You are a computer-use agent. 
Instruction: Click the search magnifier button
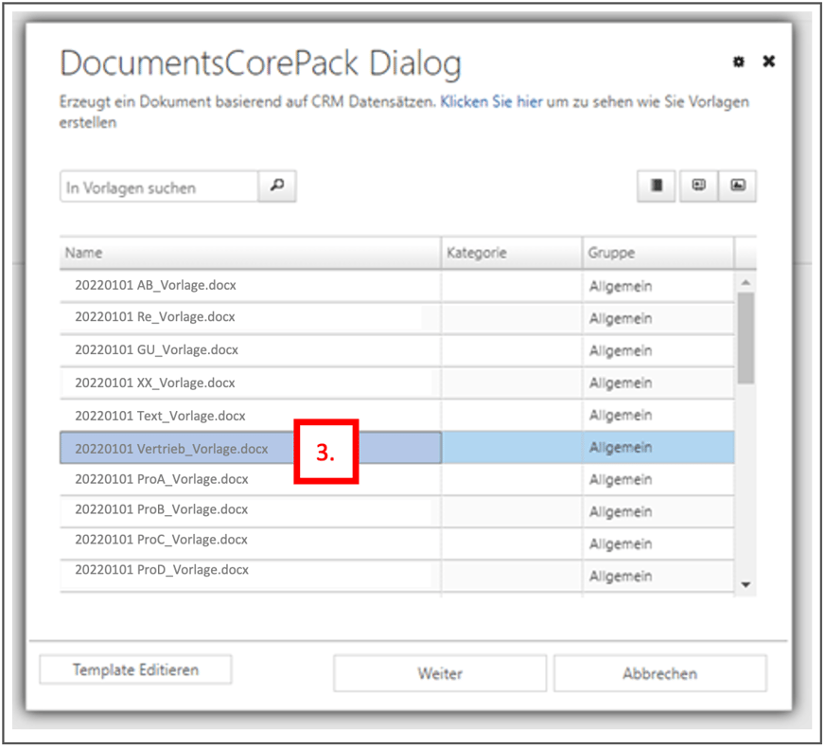tap(277, 186)
